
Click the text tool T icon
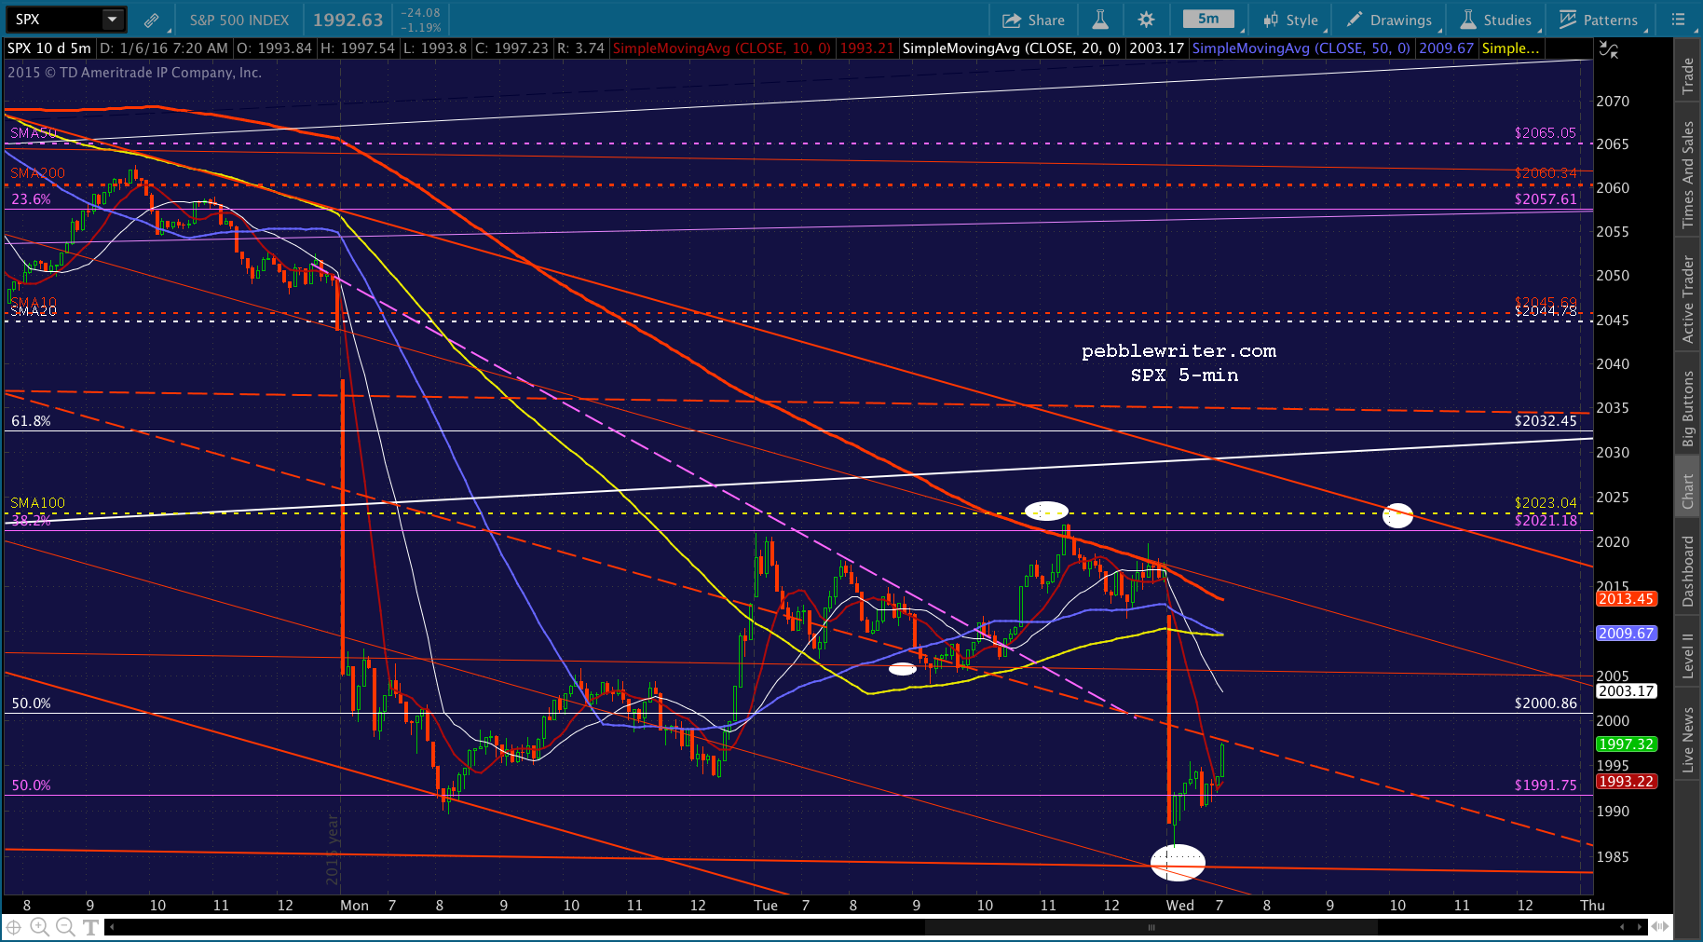90,927
